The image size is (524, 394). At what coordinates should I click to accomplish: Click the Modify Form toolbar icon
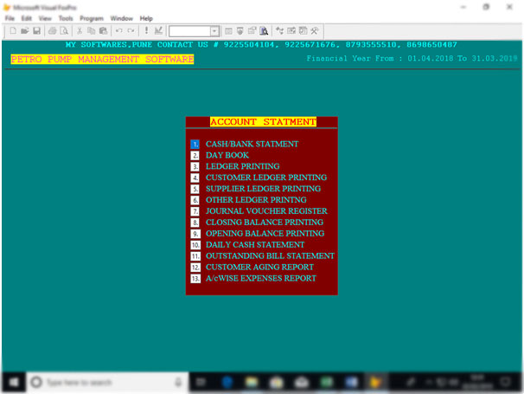point(158,31)
